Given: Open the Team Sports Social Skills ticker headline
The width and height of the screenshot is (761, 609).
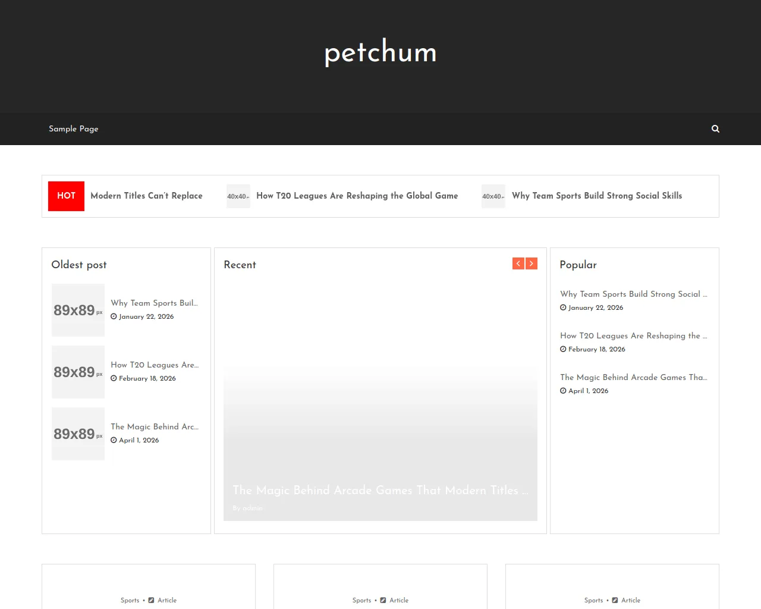Looking at the screenshot, I should 596,196.
